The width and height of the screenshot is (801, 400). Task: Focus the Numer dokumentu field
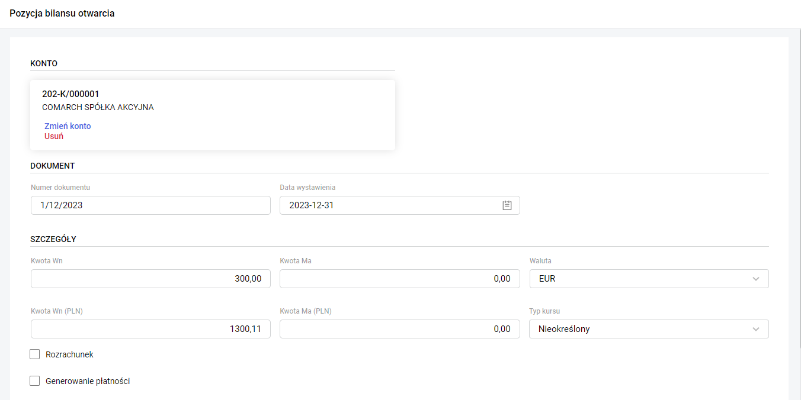point(150,205)
